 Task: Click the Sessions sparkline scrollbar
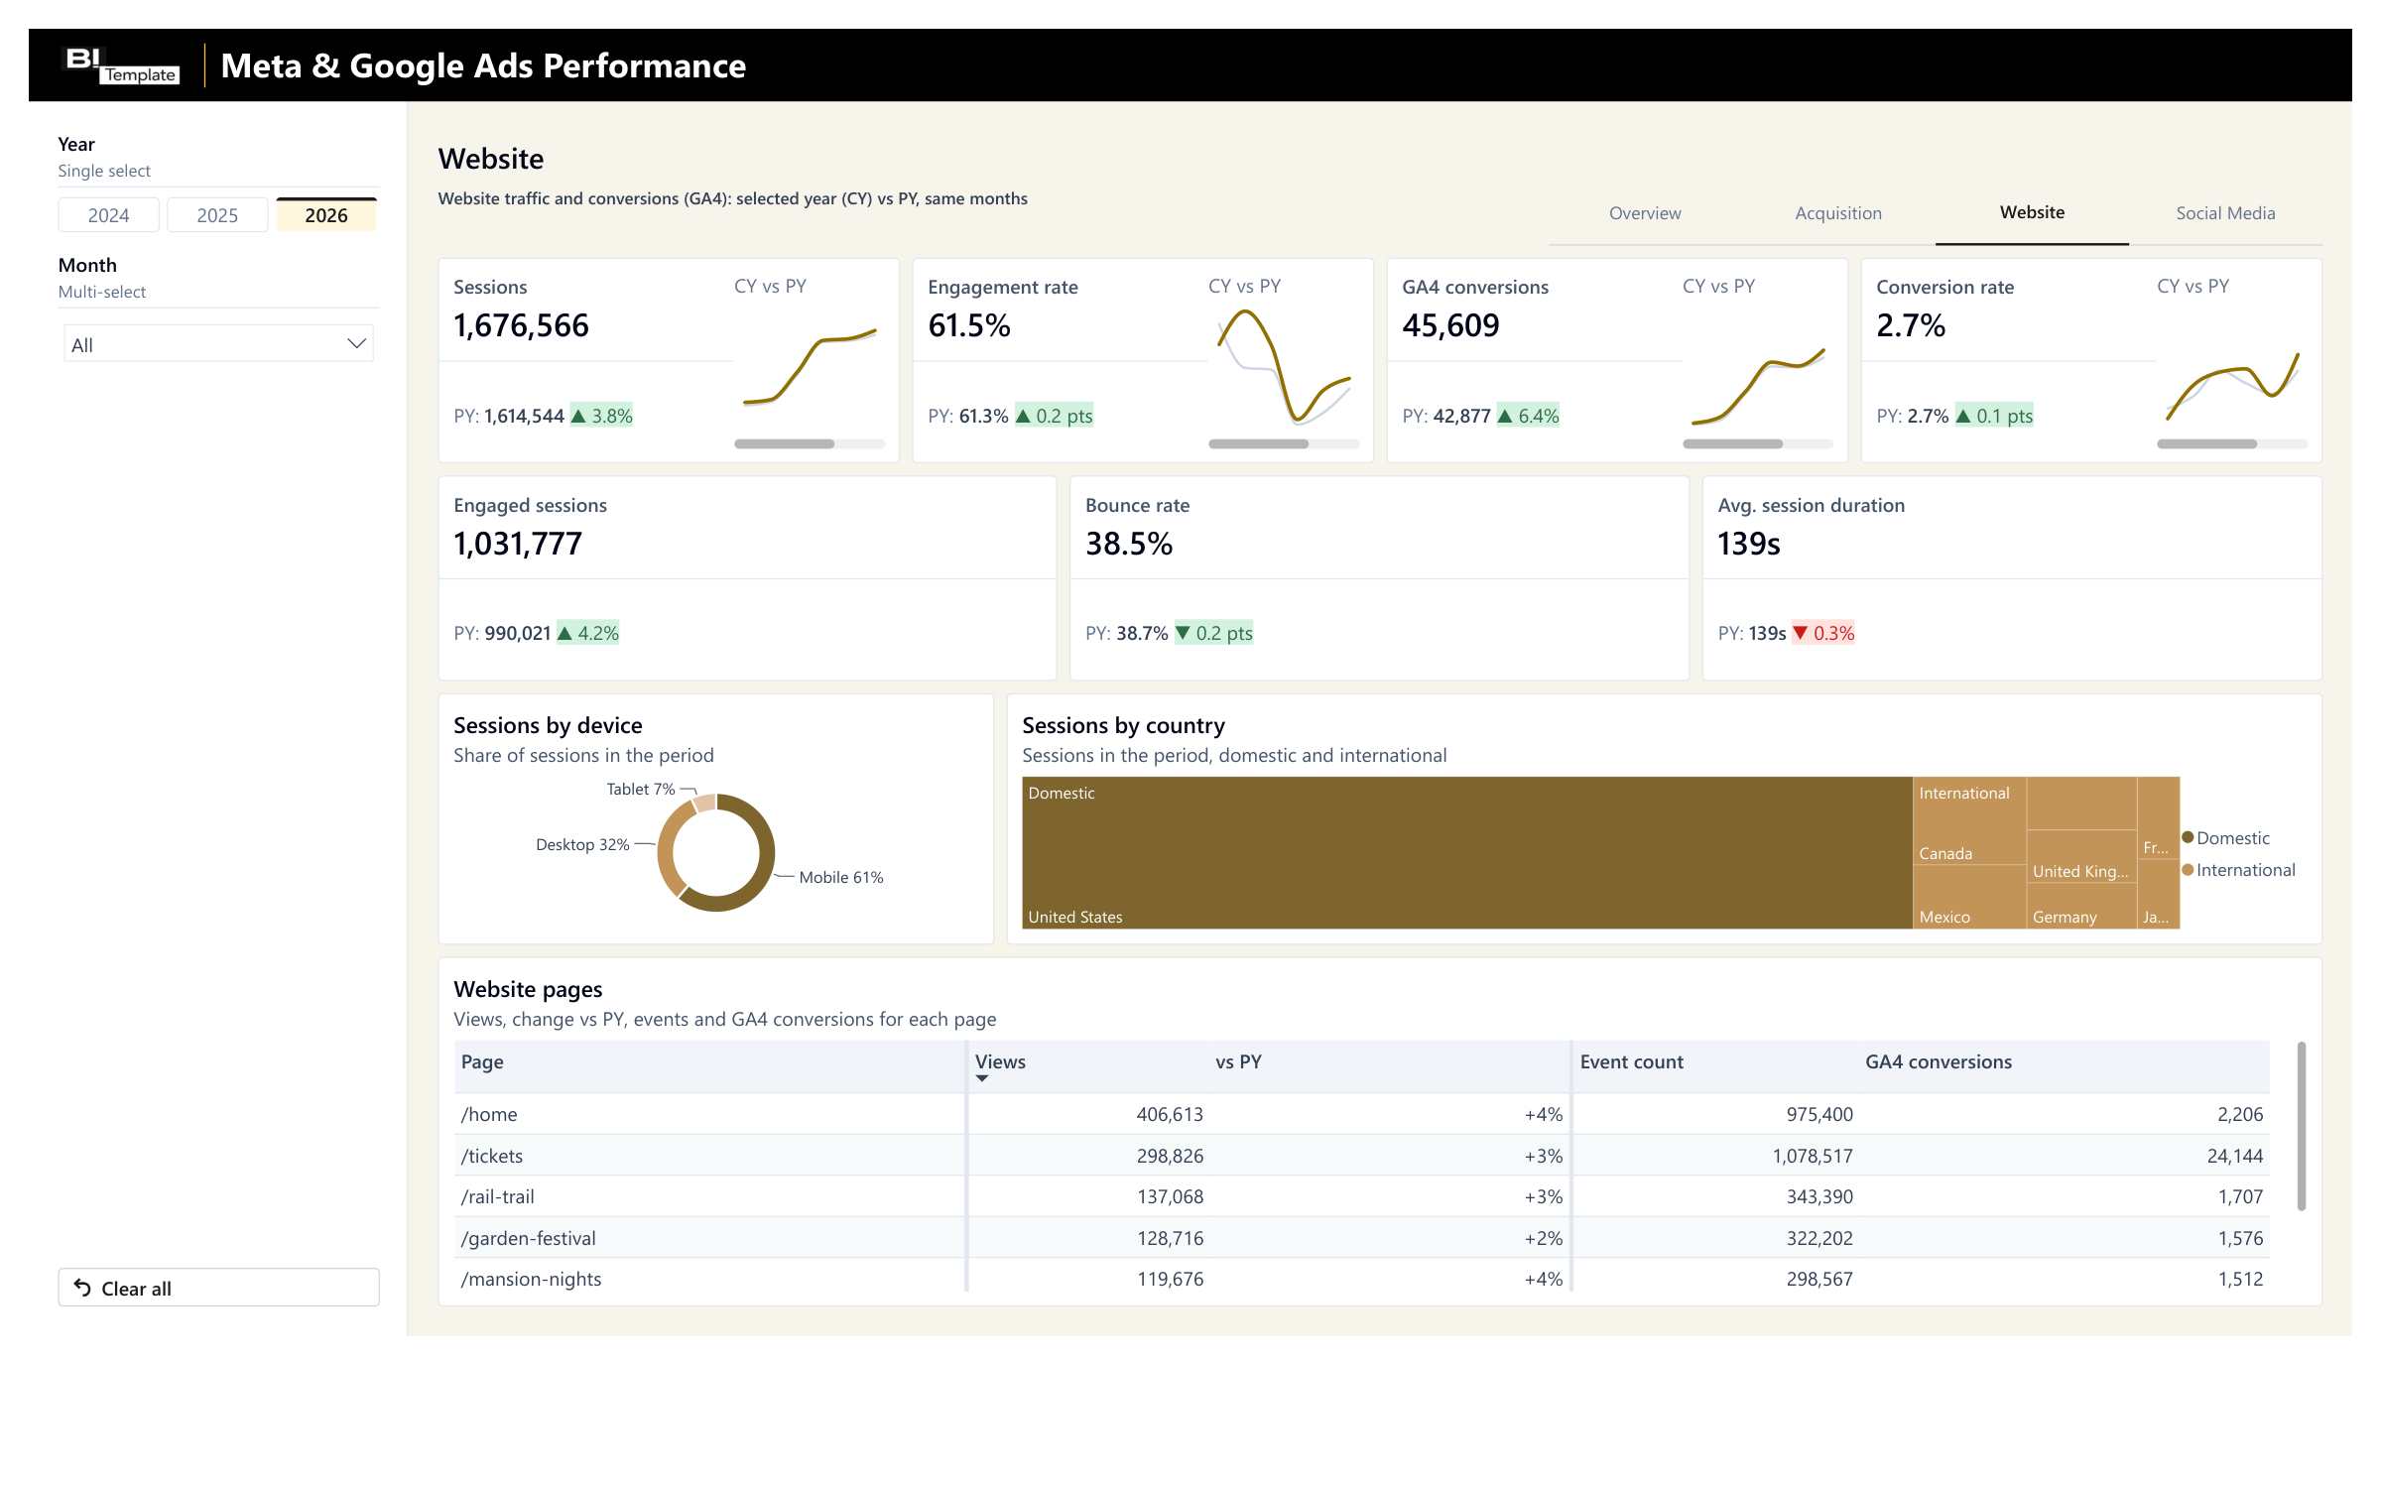784,444
